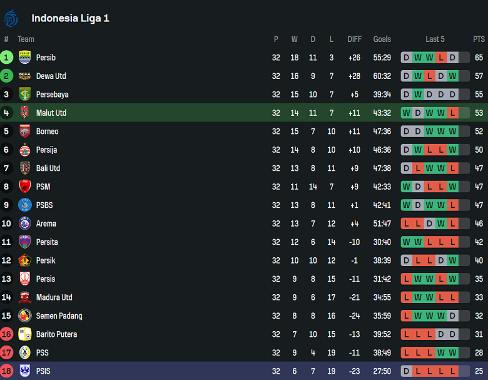Open the Malut Utd team page
Screen dimensions: 488x380
pos(51,113)
